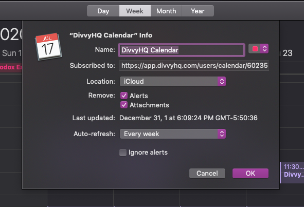Click the pink calendar color swatch

point(255,49)
